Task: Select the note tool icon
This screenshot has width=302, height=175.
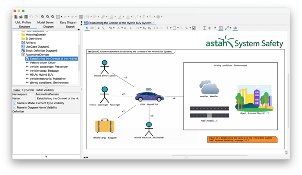Action: [156, 28]
